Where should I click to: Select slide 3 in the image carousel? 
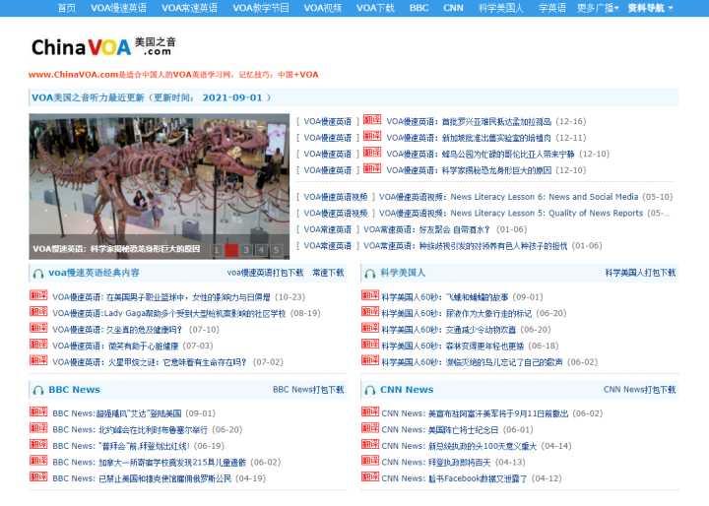246,250
